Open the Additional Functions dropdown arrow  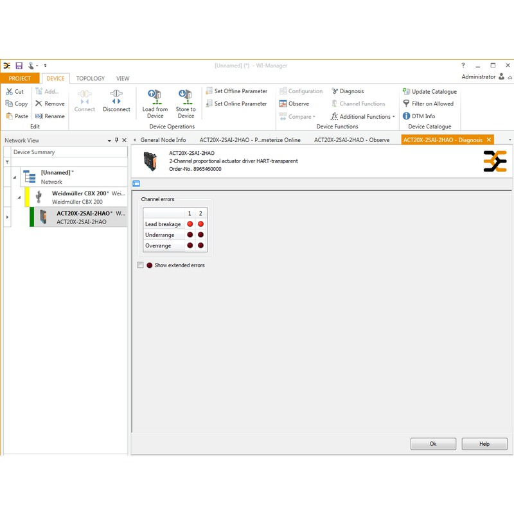pyautogui.click(x=394, y=117)
